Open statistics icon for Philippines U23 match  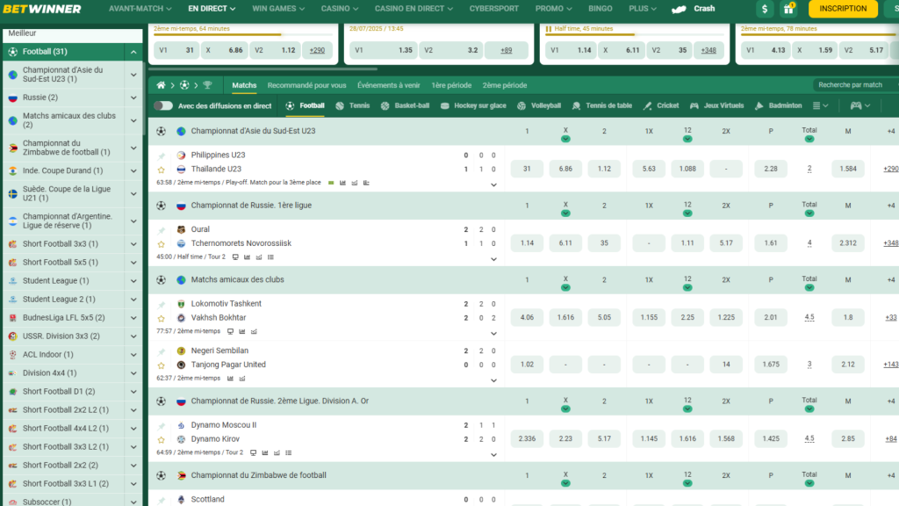(343, 183)
